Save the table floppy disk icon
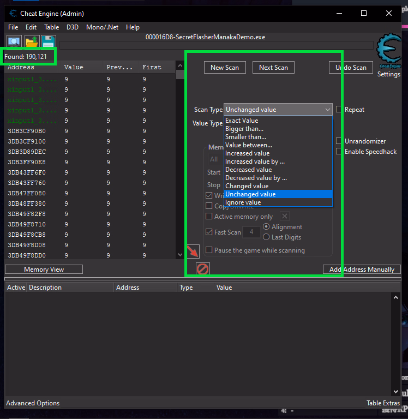 click(x=49, y=41)
